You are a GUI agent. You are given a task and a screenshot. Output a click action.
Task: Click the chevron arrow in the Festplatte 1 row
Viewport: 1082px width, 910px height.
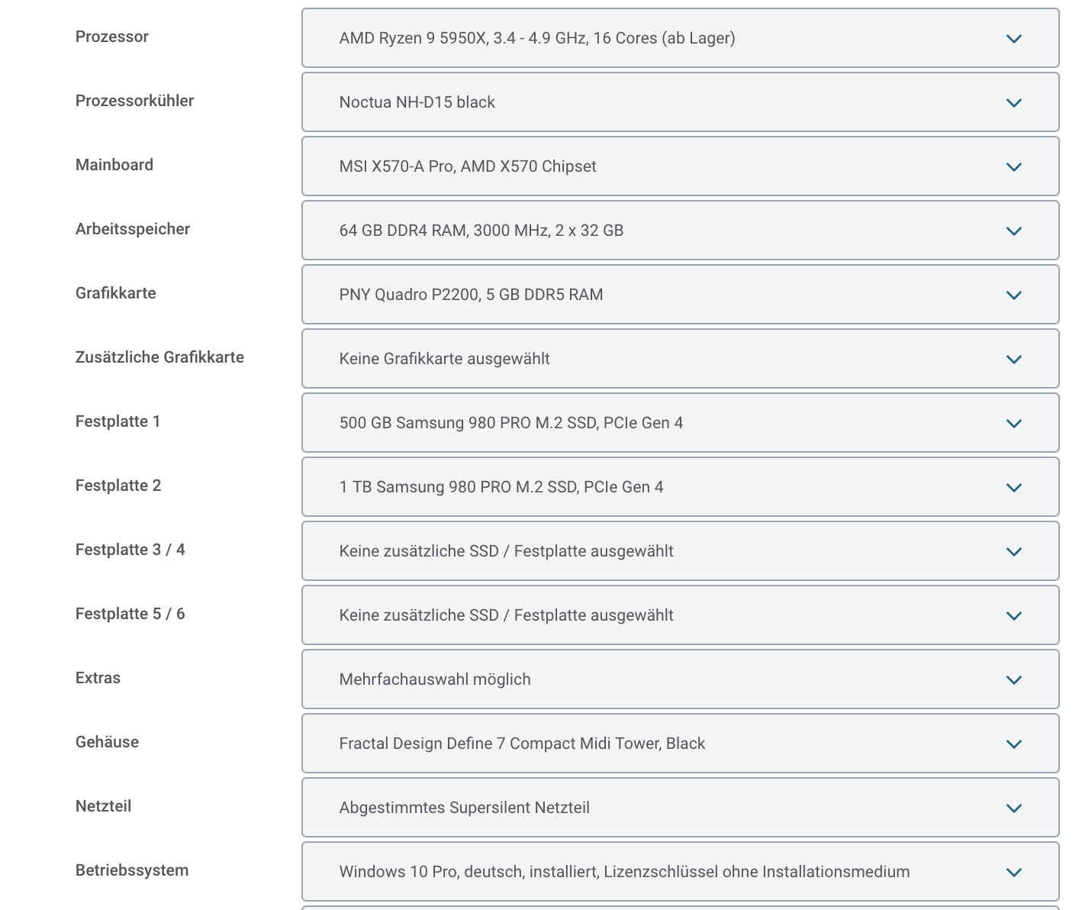pyautogui.click(x=1013, y=424)
